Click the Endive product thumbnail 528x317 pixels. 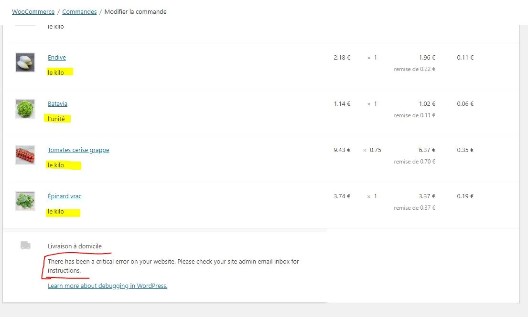pos(25,62)
